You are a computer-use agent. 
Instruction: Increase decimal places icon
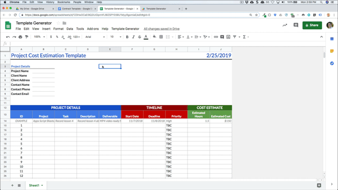69,37
